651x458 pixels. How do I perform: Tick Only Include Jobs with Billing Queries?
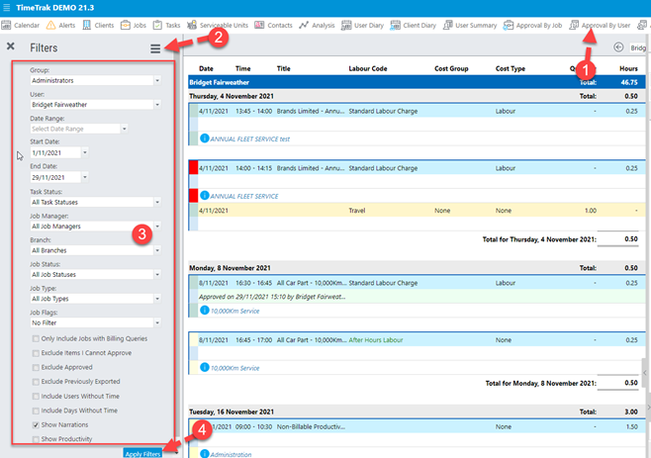click(x=36, y=339)
